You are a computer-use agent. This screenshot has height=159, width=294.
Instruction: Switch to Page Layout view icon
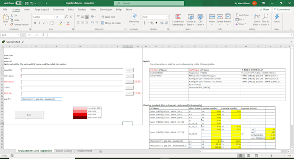point(249,156)
